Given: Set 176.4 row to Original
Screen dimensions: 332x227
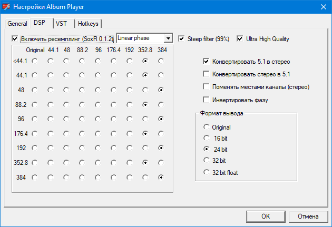Looking at the screenshot, I should pyautogui.click(x=34, y=134).
